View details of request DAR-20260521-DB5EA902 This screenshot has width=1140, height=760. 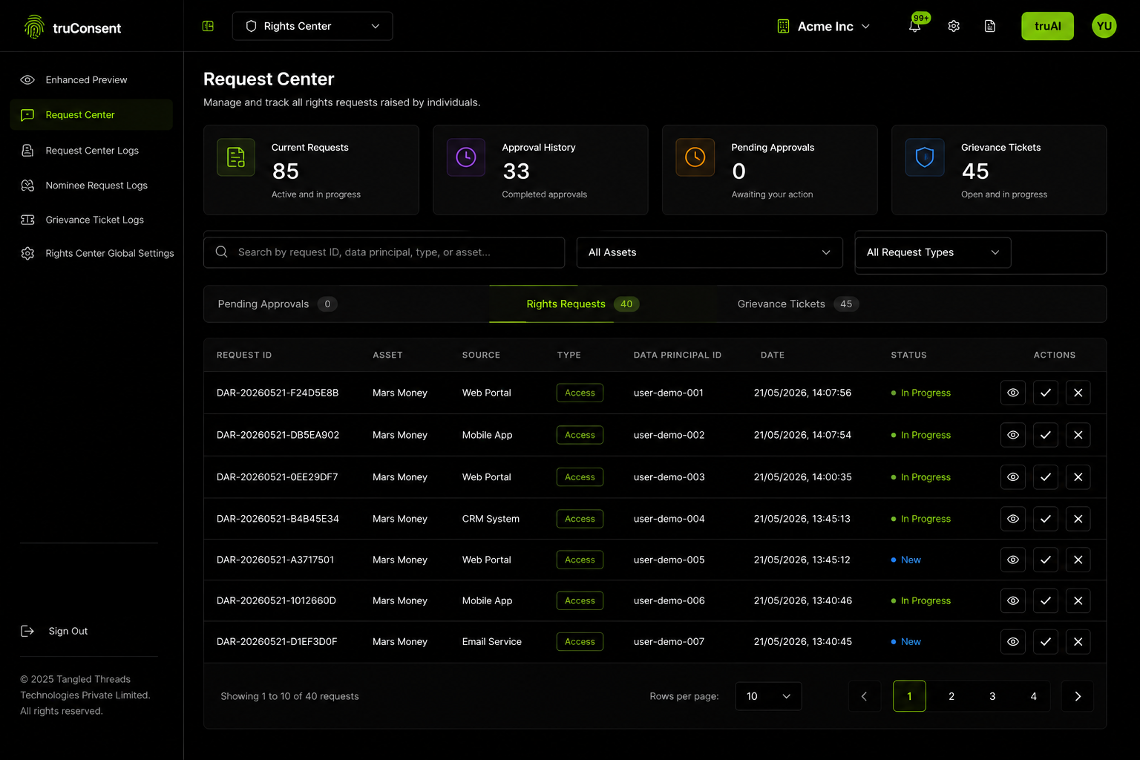pos(1013,435)
